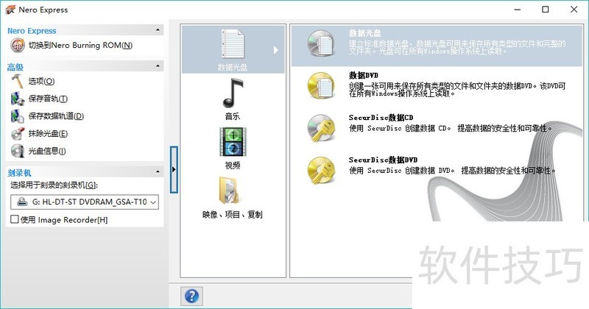Click 保存数据轨道(D) link
This screenshot has height=309, width=589.
pos(56,116)
